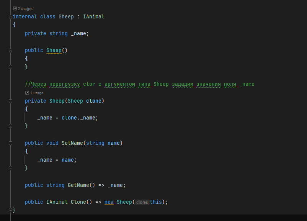Click the 'this' keyword in Clone method
Image resolution: width=307 pixels, height=221 pixels.
(156, 202)
